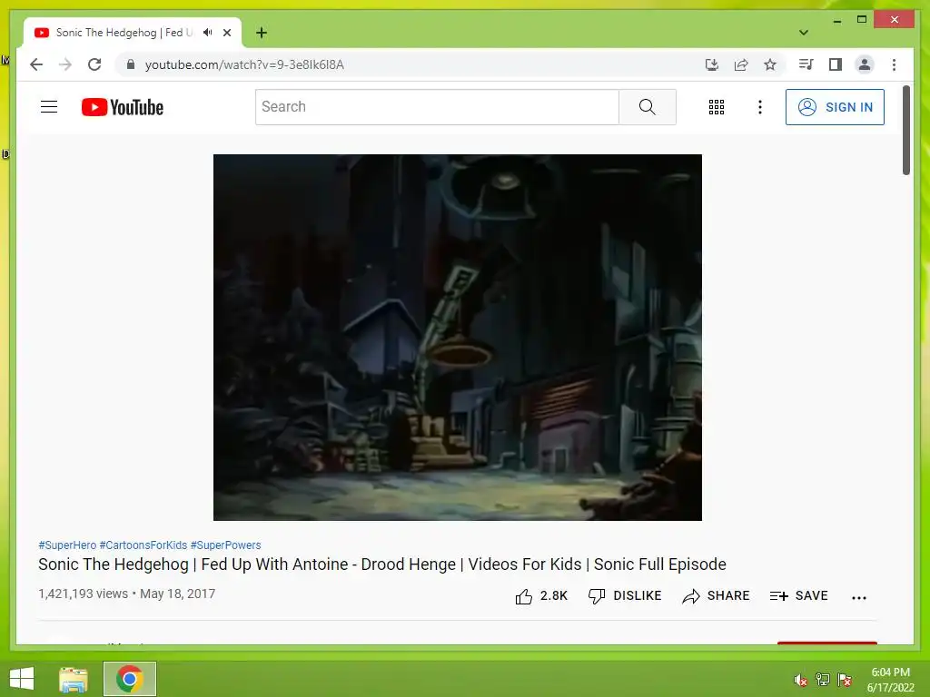Viewport: 930px width, 697px height.
Task: Open YouTube settings three-dot menu
Action: 760,107
